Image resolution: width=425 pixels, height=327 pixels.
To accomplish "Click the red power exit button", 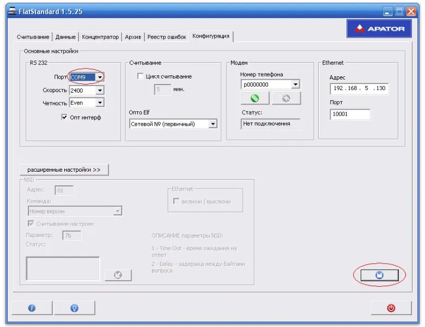I will (x=391, y=308).
